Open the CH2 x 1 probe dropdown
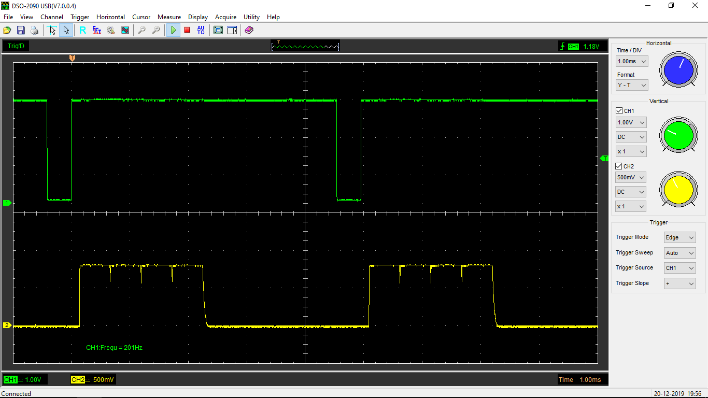The height and width of the screenshot is (398, 708). pyautogui.click(x=631, y=206)
